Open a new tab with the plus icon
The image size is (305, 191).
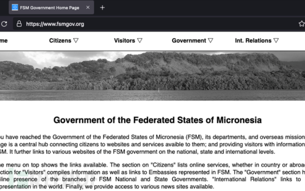102,8
